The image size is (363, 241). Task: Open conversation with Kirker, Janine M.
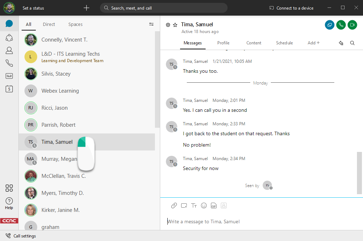coord(87,210)
